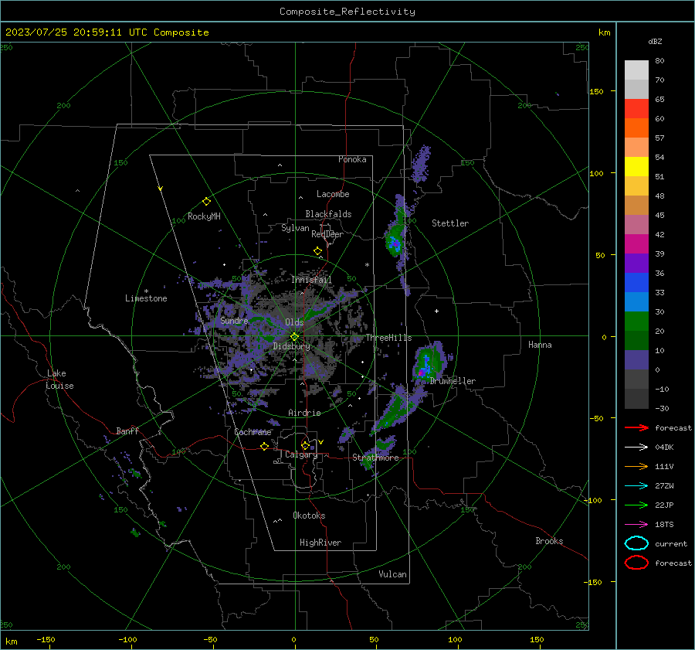Click the storm cell core west of Stettler
Screen dimensions: 695x650
(395, 243)
